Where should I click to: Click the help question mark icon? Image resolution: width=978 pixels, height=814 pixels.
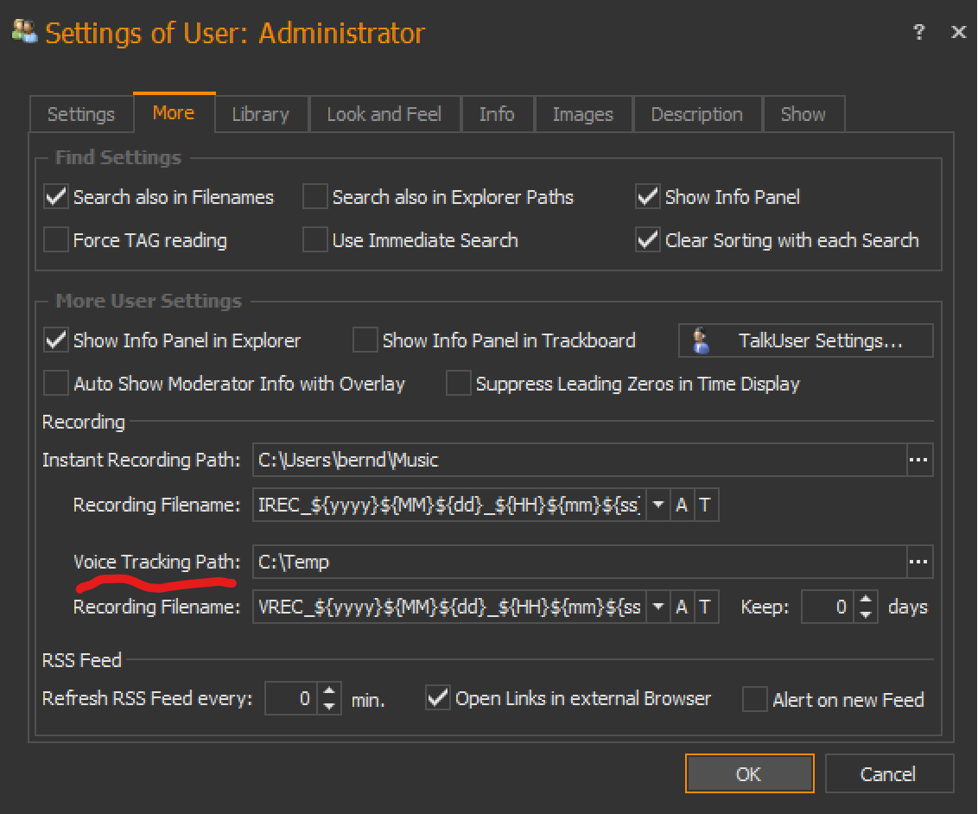click(918, 32)
